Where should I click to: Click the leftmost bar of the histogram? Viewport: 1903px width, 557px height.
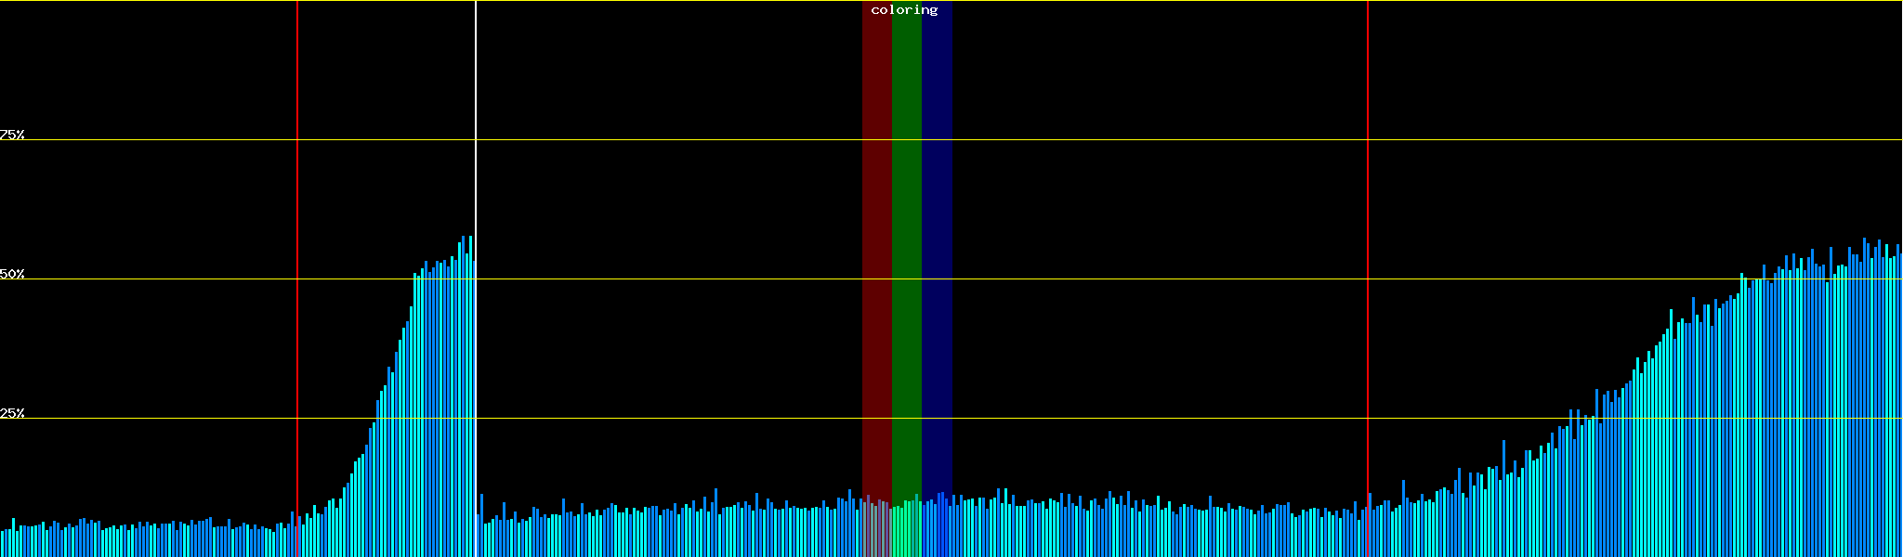point(2,544)
